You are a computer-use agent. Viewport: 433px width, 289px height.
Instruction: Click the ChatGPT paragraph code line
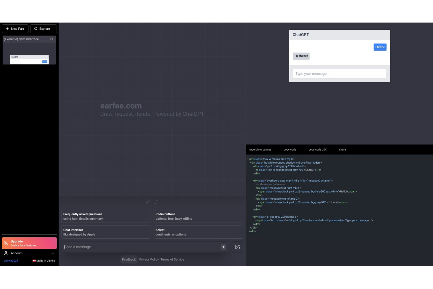click(288, 170)
